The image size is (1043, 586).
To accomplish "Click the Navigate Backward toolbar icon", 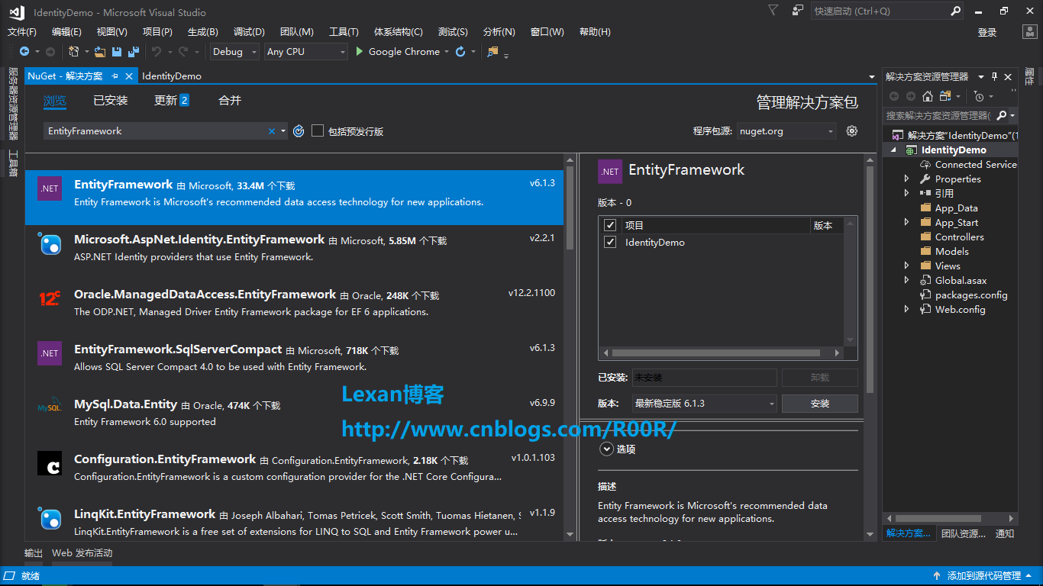I will tap(24, 52).
